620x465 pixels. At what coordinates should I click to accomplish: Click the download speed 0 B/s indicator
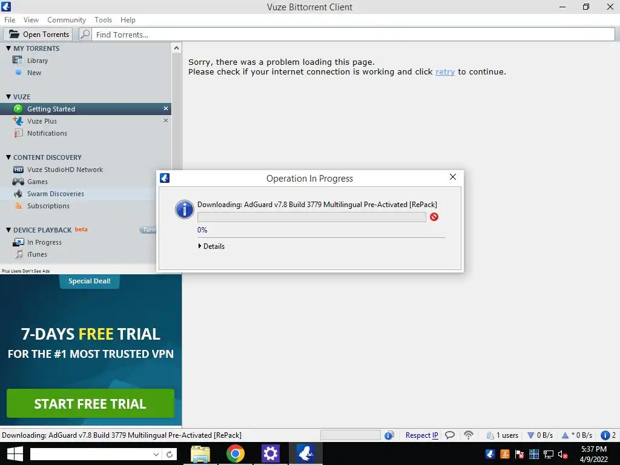(x=540, y=435)
